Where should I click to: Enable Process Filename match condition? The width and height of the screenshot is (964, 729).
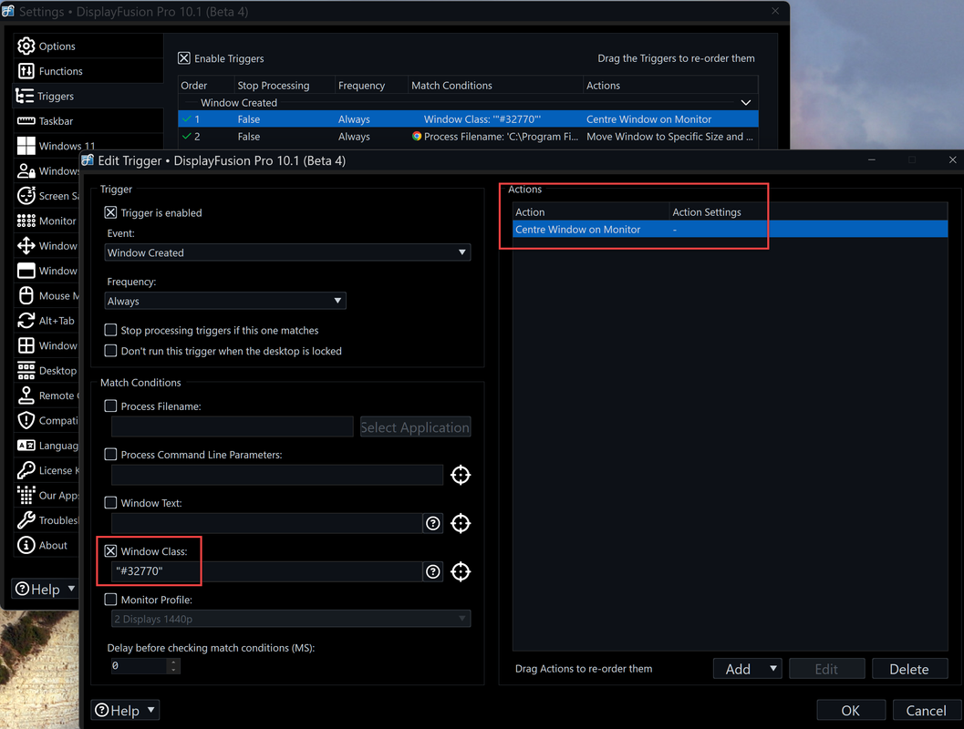110,406
